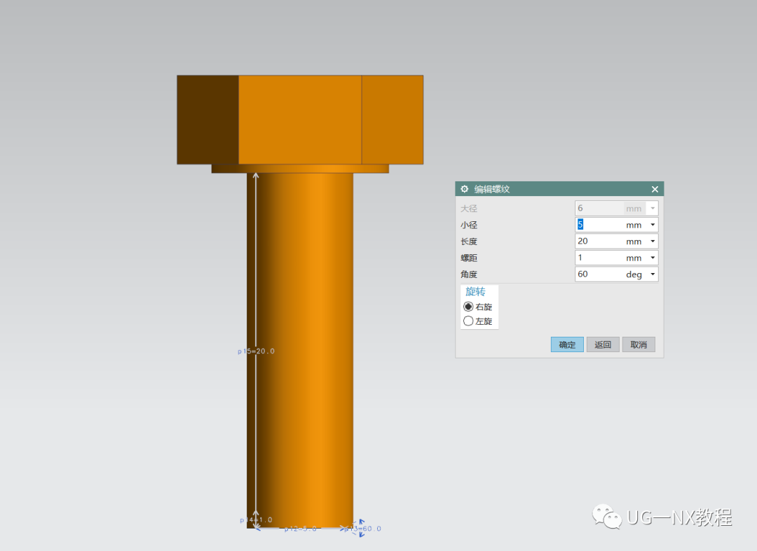Click the 旋转 group heading

coord(475,292)
